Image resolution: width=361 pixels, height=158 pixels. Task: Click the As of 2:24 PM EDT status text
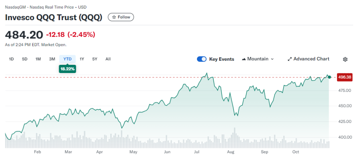click(36, 45)
